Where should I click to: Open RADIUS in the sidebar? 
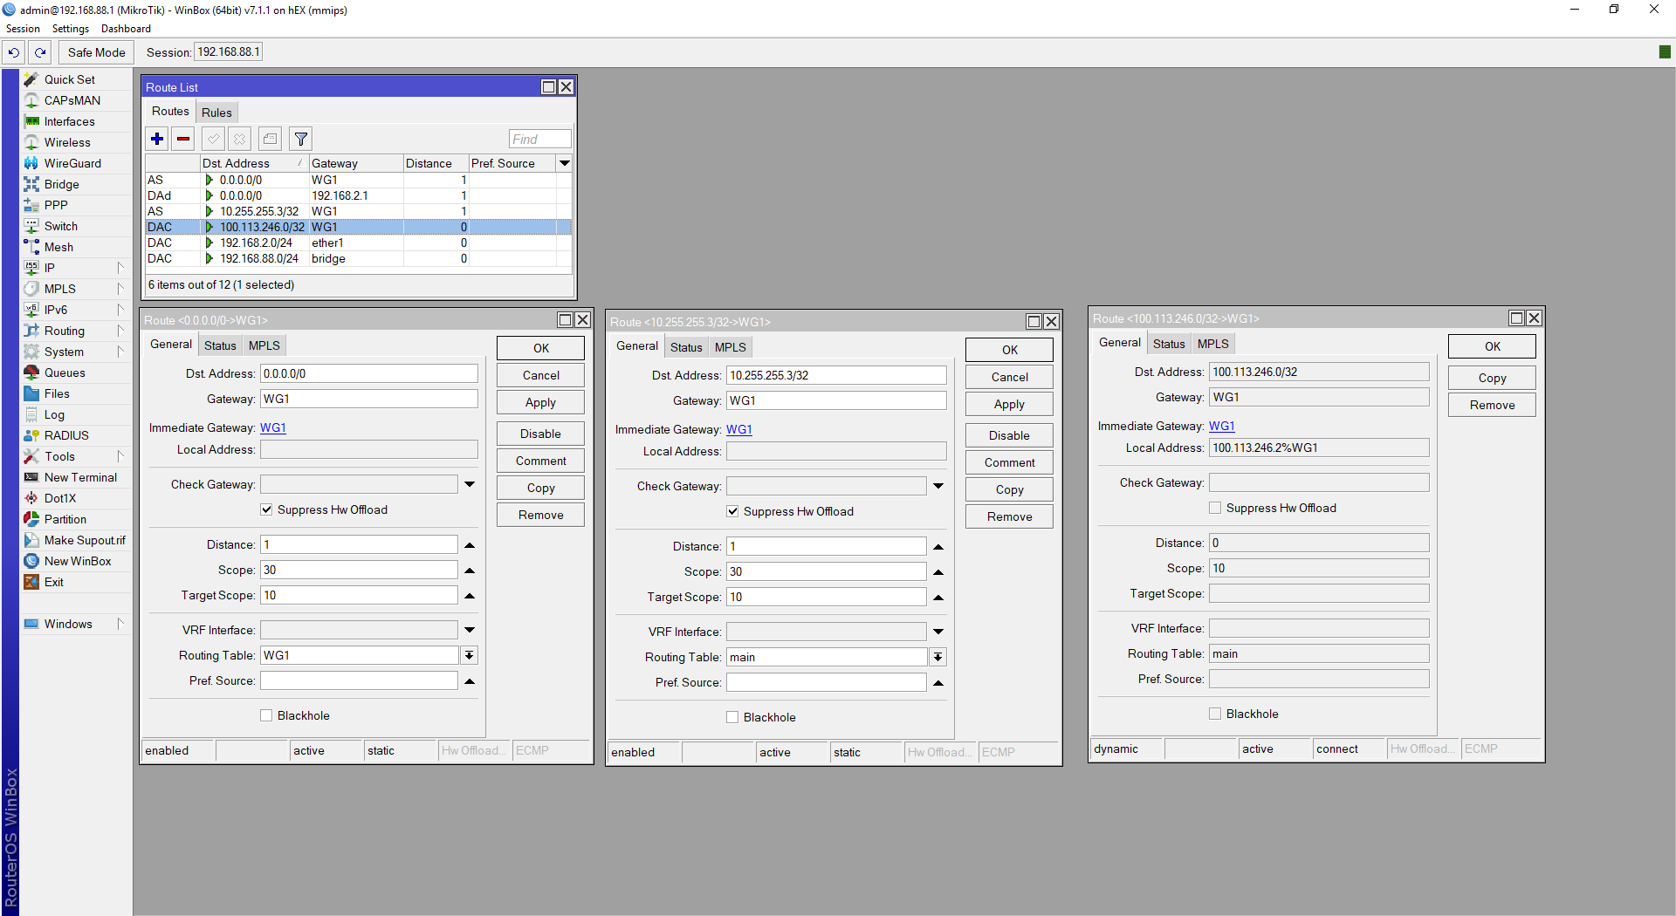pyautogui.click(x=66, y=435)
